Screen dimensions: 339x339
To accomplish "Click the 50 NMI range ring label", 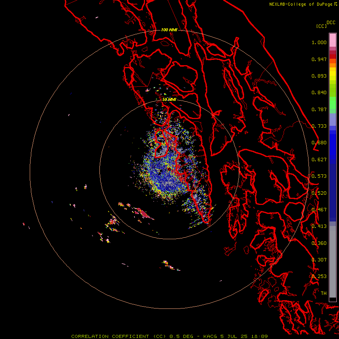I will (x=169, y=99).
